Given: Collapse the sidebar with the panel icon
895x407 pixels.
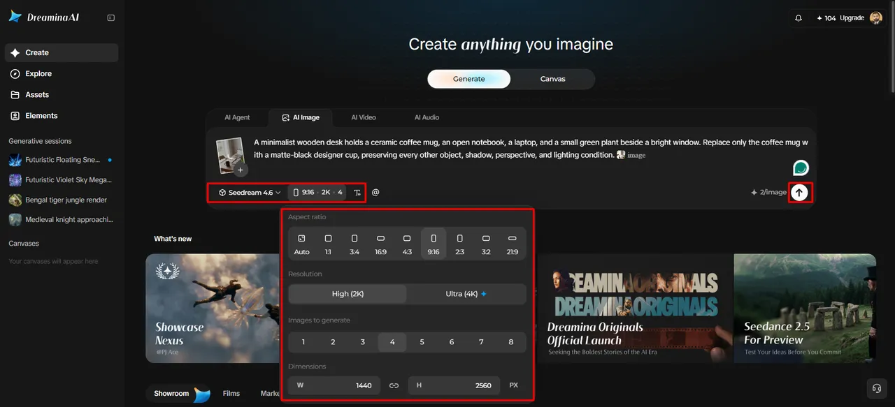Looking at the screenshot, I should pos(110,17).
